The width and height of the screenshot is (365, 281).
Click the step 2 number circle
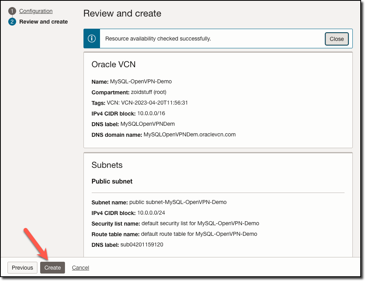coord(12,22)
